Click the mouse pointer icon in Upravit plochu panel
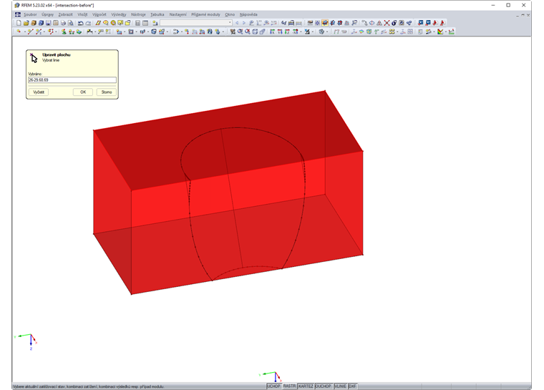This screenshot has height=390, width=544. [x=34, y=57]
